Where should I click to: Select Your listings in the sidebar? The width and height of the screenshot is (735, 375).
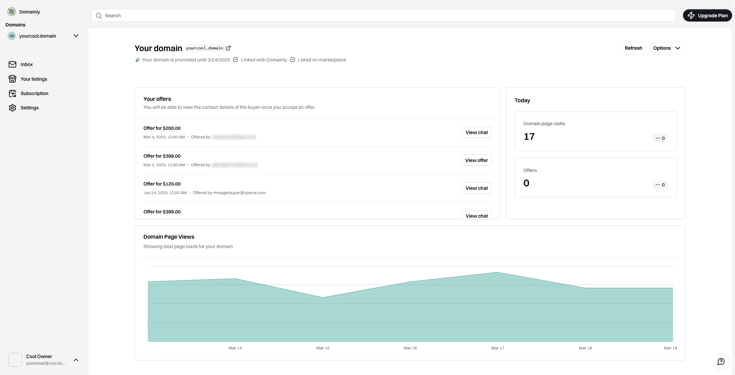pos(34,79)
